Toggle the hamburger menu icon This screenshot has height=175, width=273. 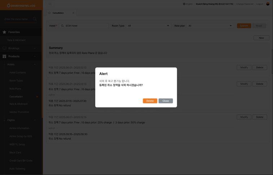pyautogui.click(x=50, y=4)
